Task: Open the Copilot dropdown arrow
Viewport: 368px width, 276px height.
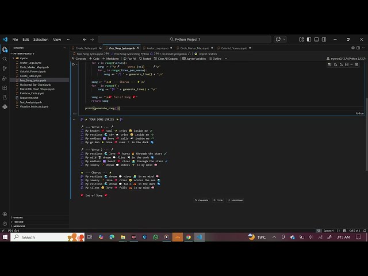Action: (284, 40)
